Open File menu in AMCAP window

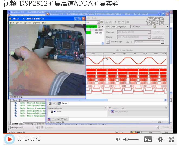point(12,23)
